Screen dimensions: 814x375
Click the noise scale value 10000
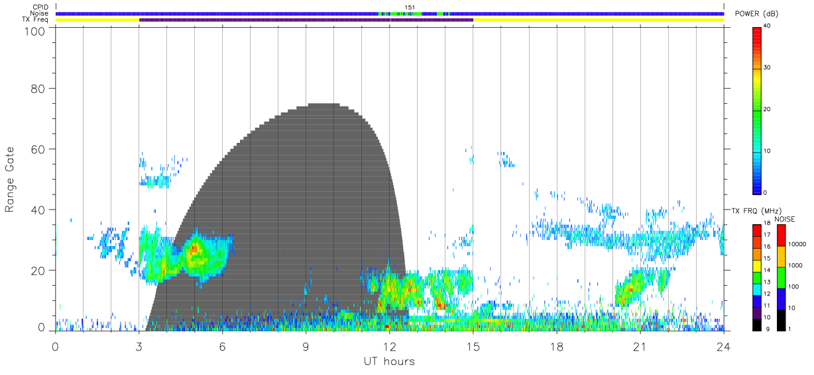point(797,244)
